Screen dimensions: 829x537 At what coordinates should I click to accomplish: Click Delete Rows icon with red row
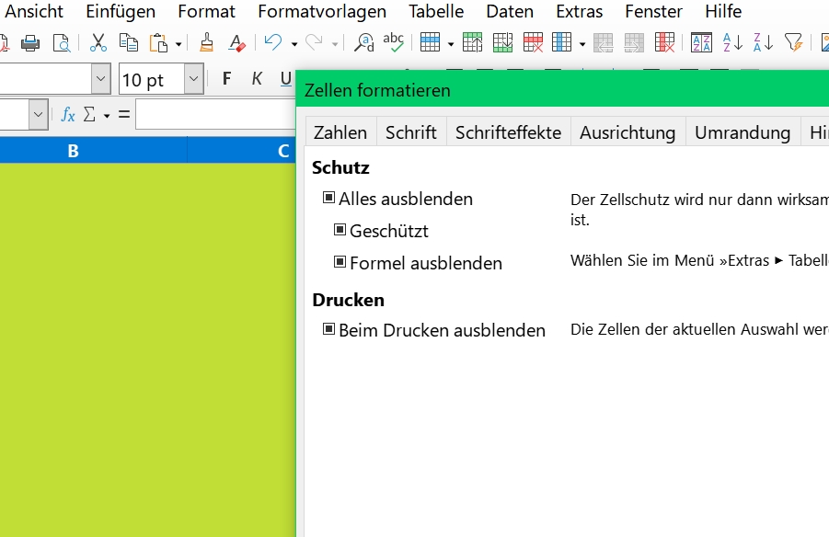pyautogui.click(x=533, y=42)
